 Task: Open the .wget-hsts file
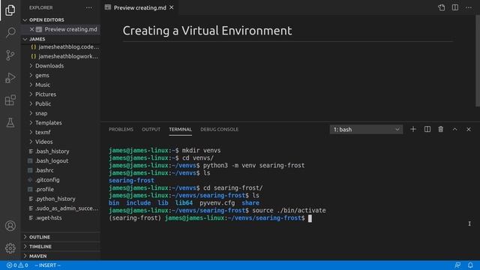click(x=61, y=217)
